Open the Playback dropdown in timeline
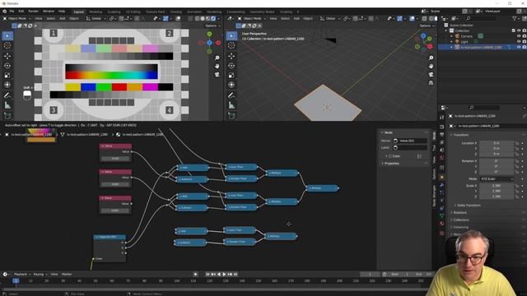Viewport: 527px width, 296px height. point(22,274)
